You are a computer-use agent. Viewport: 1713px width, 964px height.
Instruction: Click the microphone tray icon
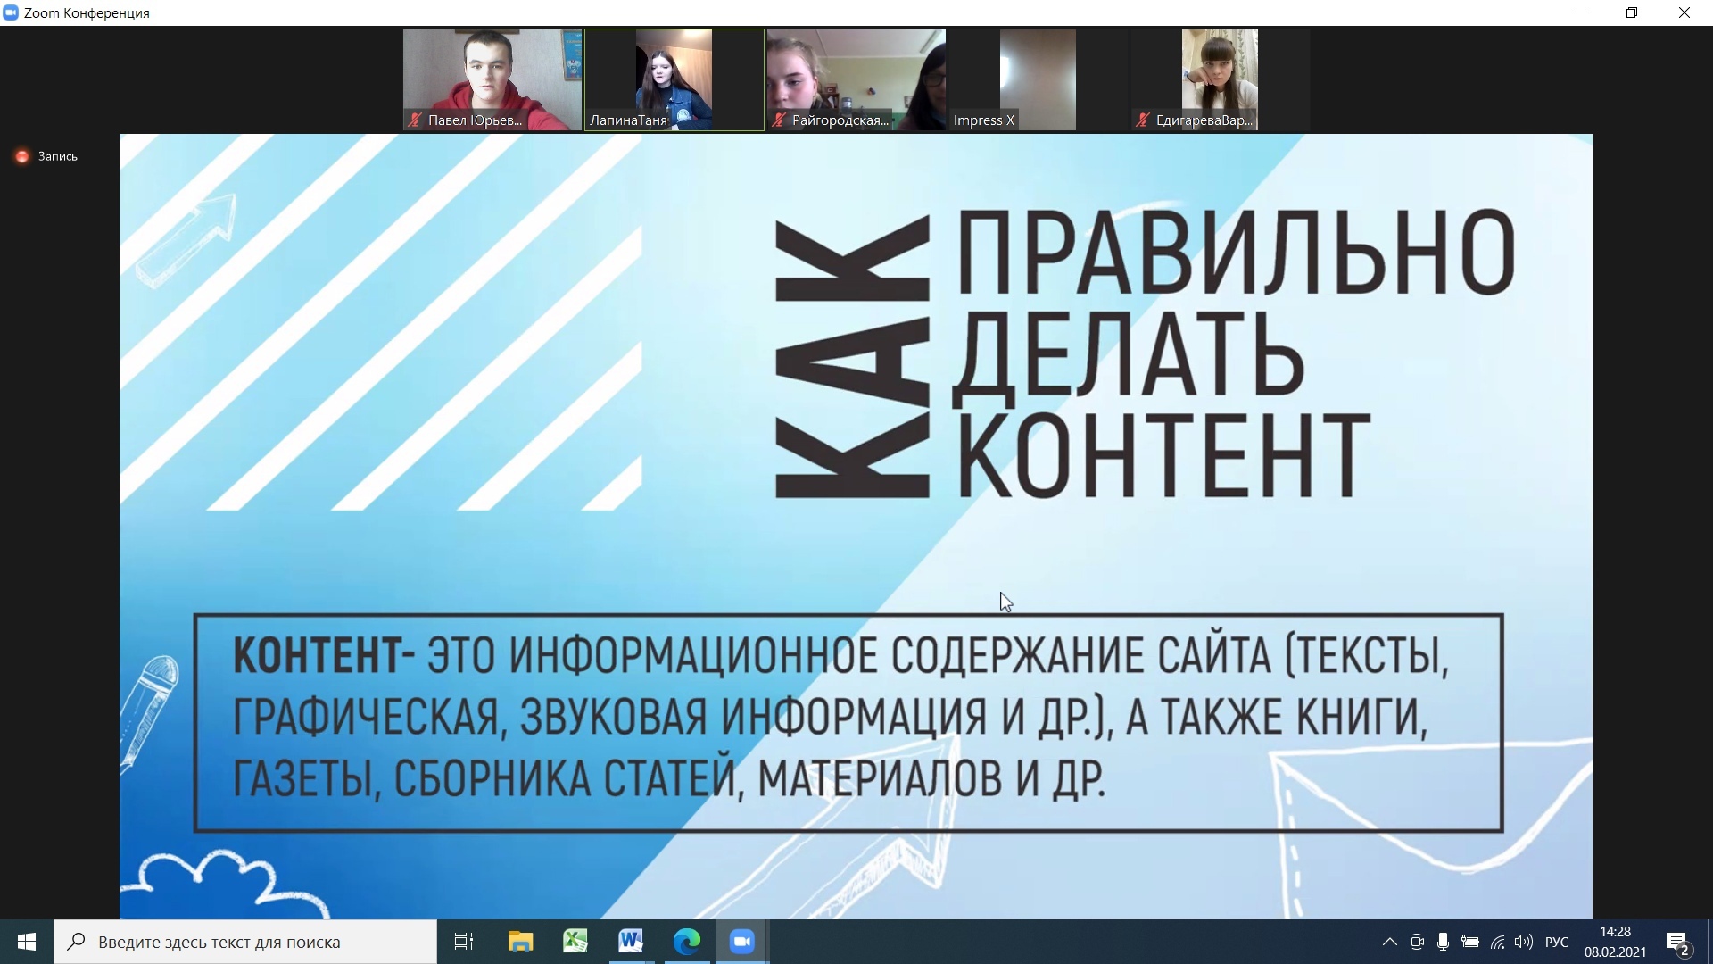[x=1443, y=942]
